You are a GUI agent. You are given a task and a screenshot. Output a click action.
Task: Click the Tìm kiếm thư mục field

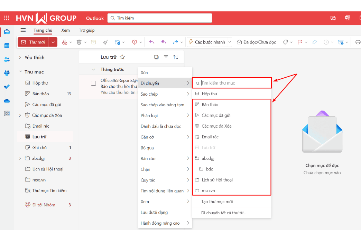232,83
